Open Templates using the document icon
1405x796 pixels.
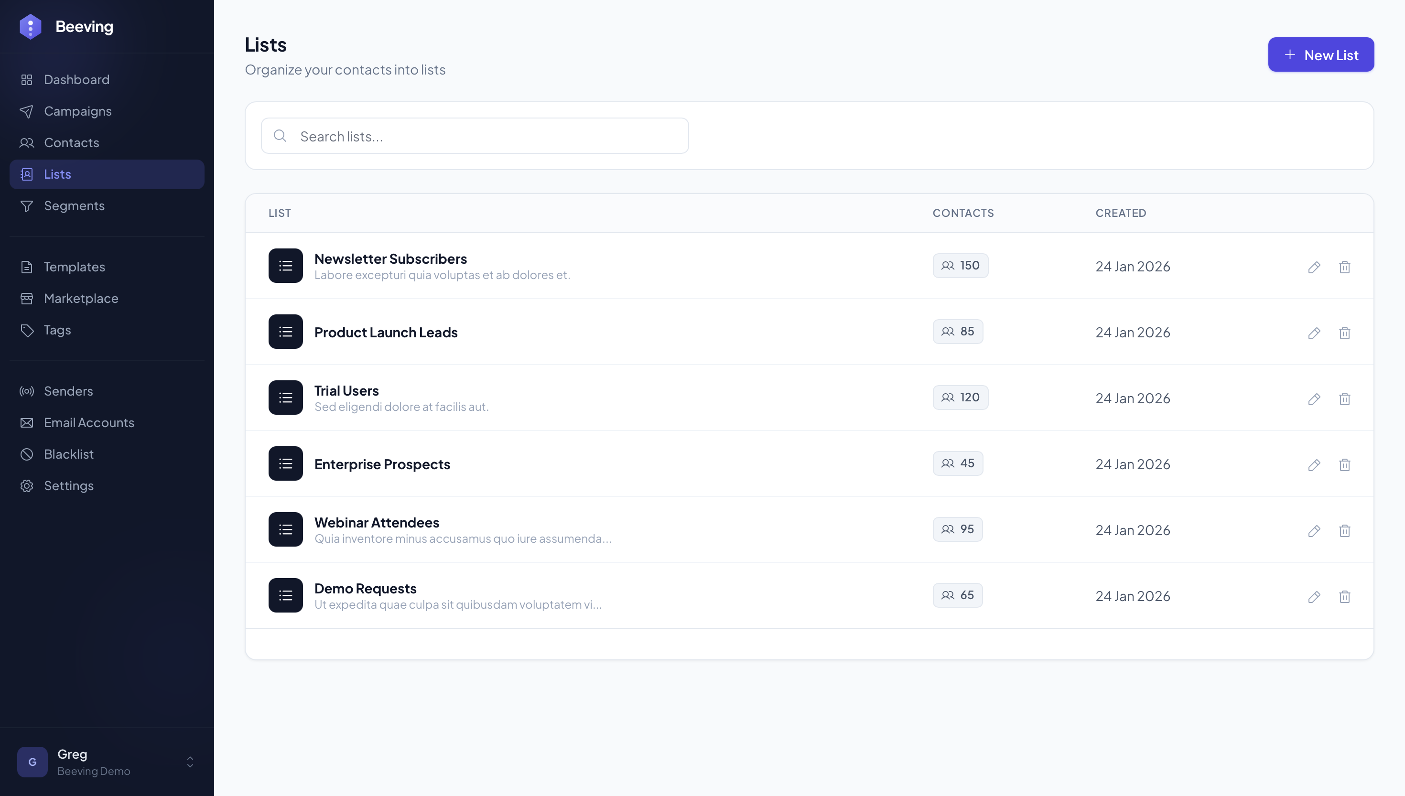pyautogui.click(x=27, y=267)
